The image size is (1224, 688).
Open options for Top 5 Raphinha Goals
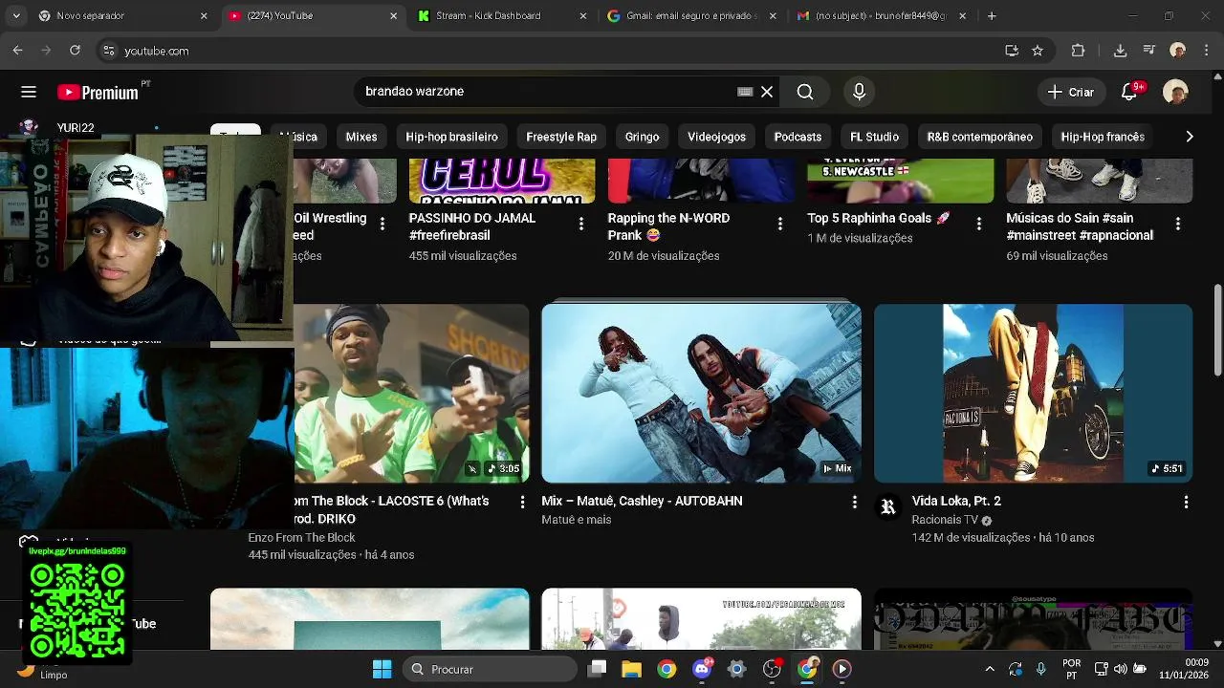978,224
